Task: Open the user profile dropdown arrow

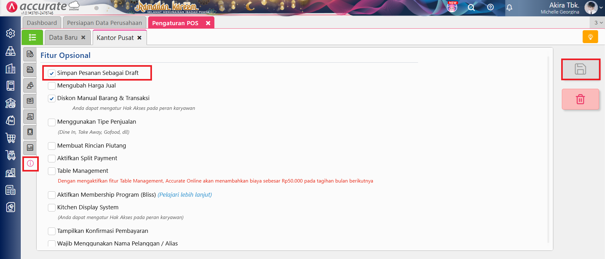Action: pos(601,8)
